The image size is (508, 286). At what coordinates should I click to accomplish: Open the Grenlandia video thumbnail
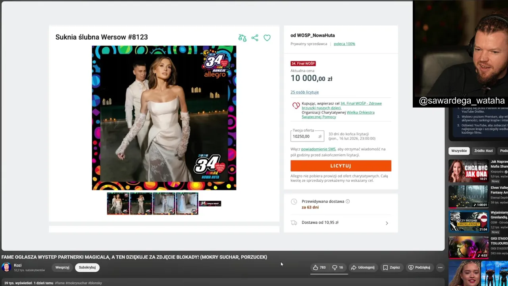[468, 221]
